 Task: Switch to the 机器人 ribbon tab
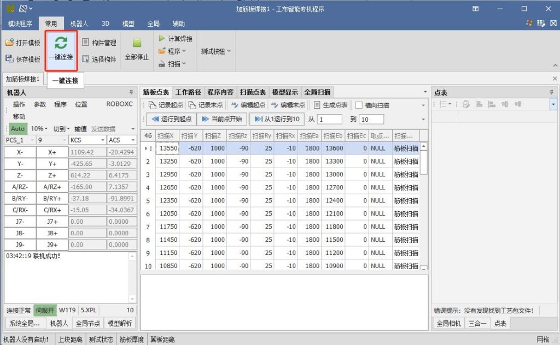(79, 24)
